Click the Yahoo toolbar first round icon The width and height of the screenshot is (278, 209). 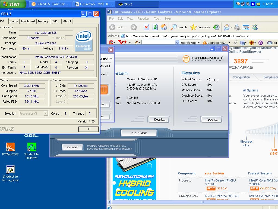point(111,42)
